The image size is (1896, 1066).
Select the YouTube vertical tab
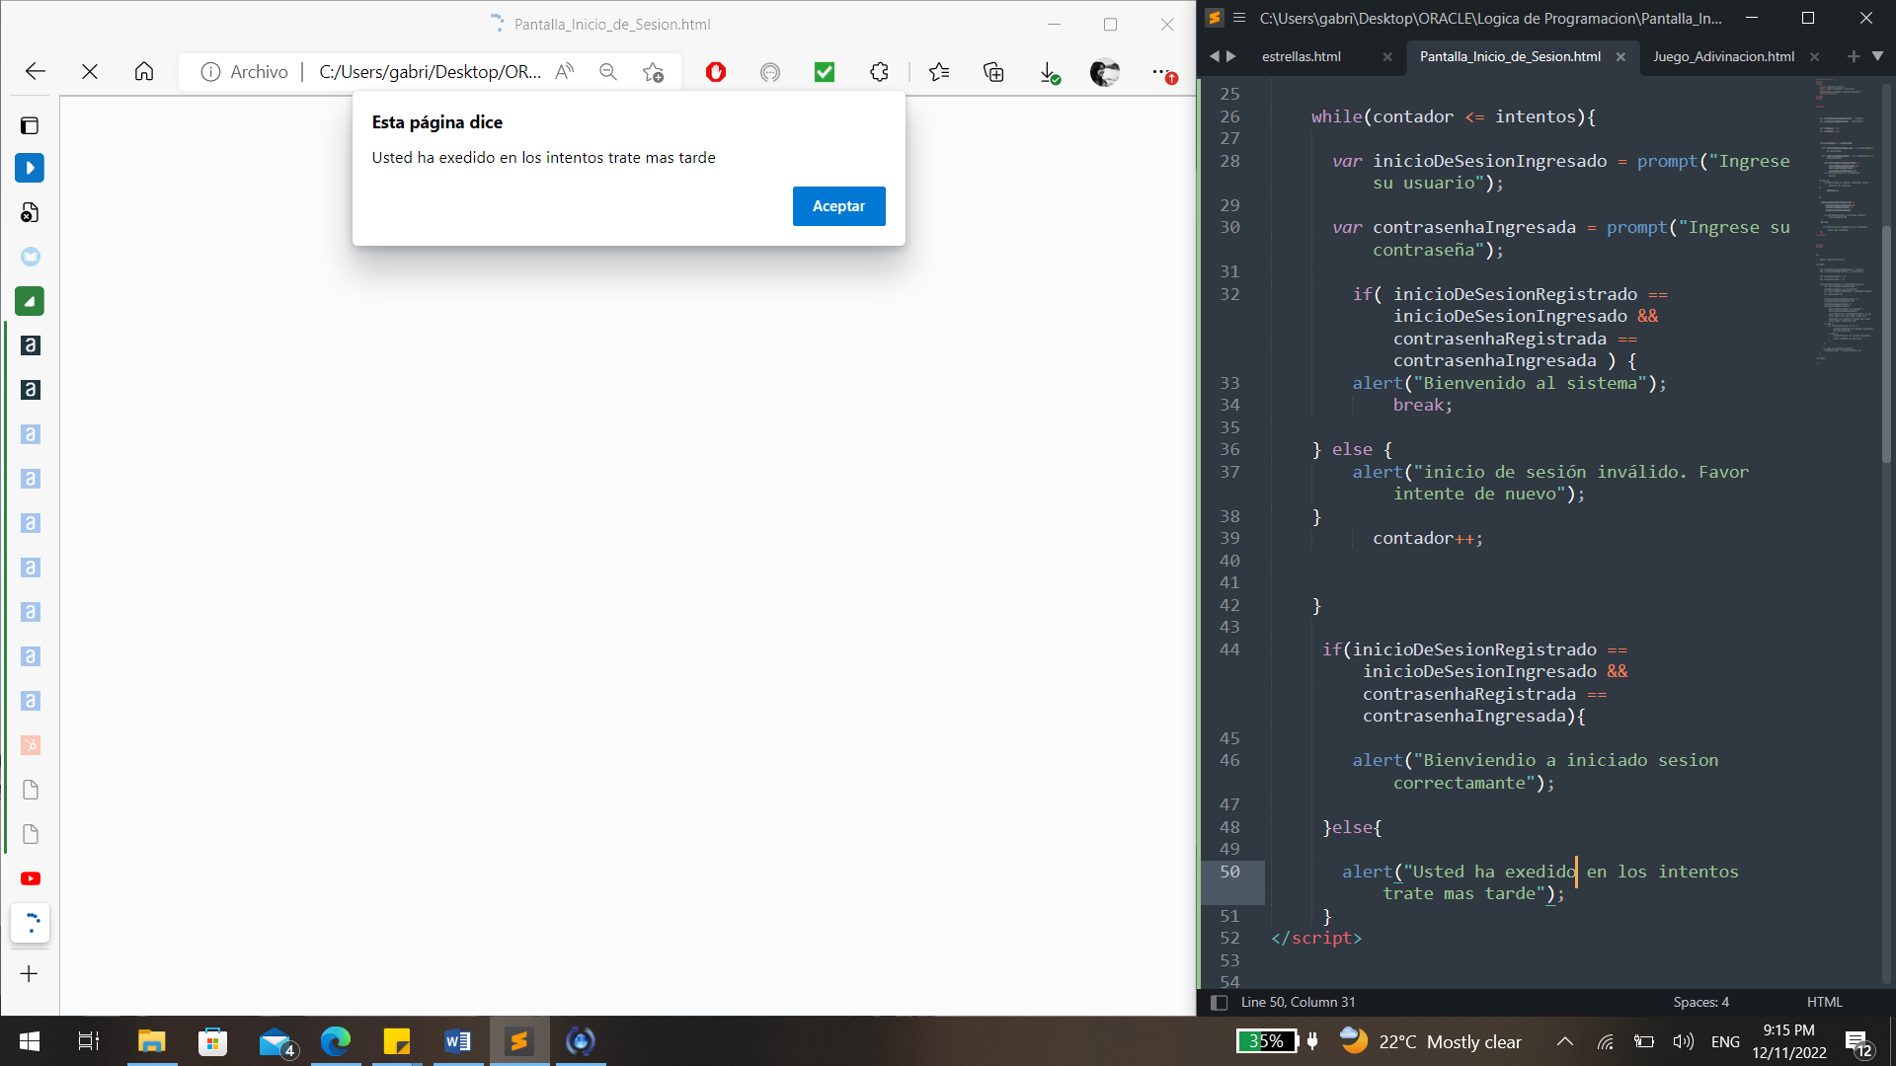(31, 878)
